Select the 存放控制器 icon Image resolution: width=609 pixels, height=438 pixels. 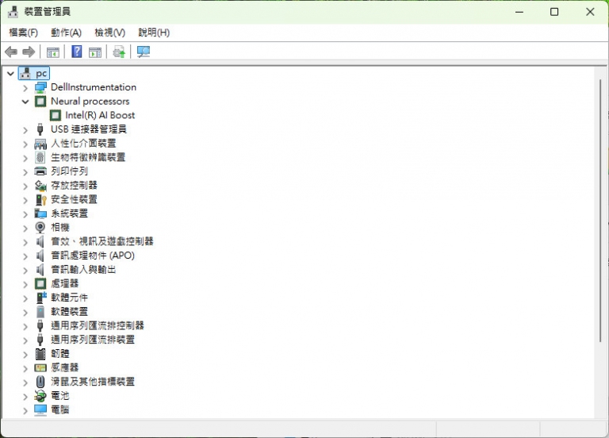tap(40, 186)
